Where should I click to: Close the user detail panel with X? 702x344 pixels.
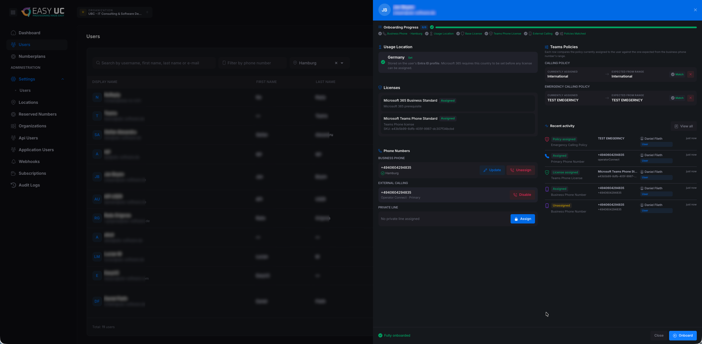[x=695, y=10]
